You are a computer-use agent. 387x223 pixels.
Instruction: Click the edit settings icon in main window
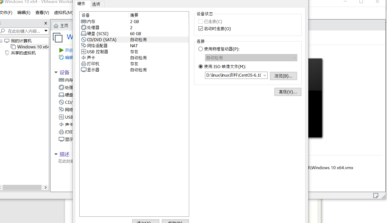point(61,57)
